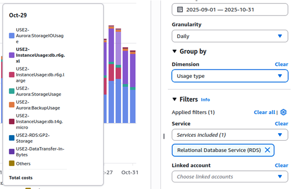Open the Choose linked accounts dropdown
The width and height of the screenshot is (291, 189).
[230, 176]
